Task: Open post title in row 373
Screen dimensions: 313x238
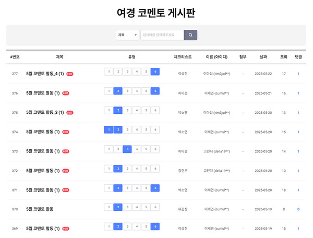Action: click(43, 151)
